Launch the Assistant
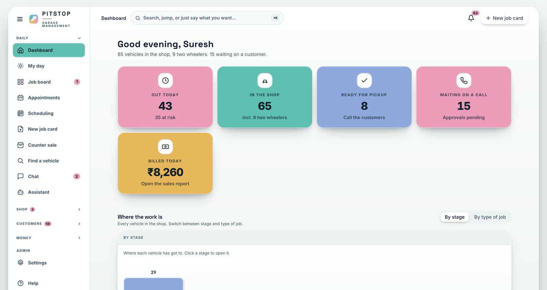Screen dimensions: 547x290 (49, 192)
